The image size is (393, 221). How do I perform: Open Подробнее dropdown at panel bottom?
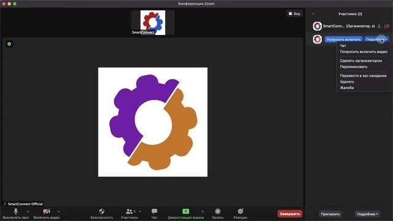click(367, 214)
